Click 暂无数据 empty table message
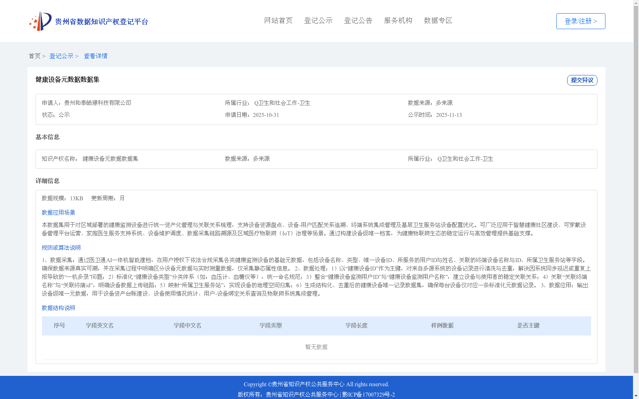 click(316, 347)
